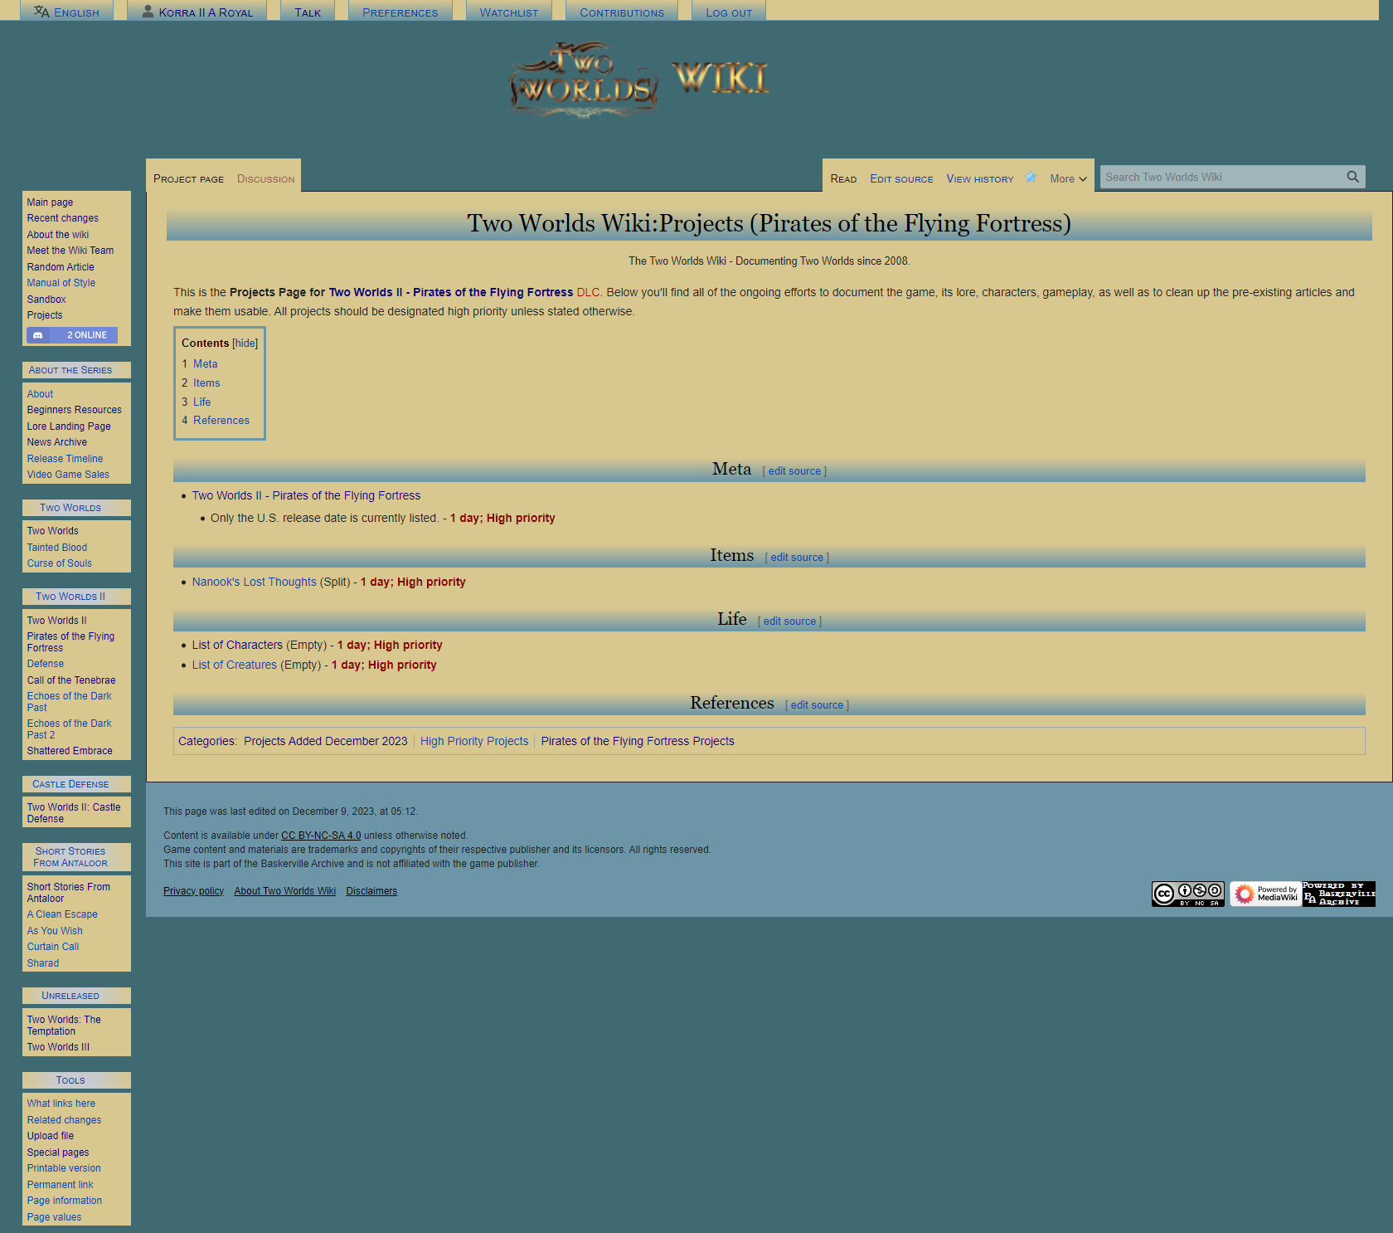Viewport: 1393px width, 1233px height.
Task: Click edit source next to Items heading
Action: [x=797, y=558]
